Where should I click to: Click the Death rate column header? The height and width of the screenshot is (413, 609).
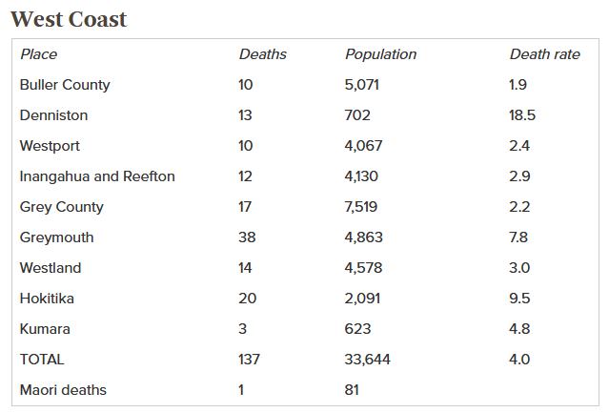coord(544,54)
